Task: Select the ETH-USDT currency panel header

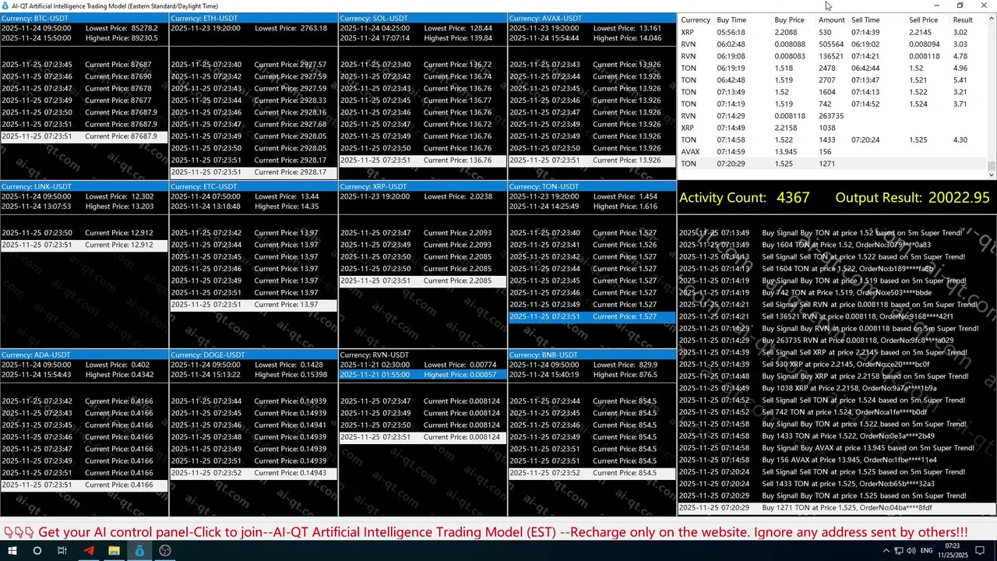Action: click(x=253, y=18)
